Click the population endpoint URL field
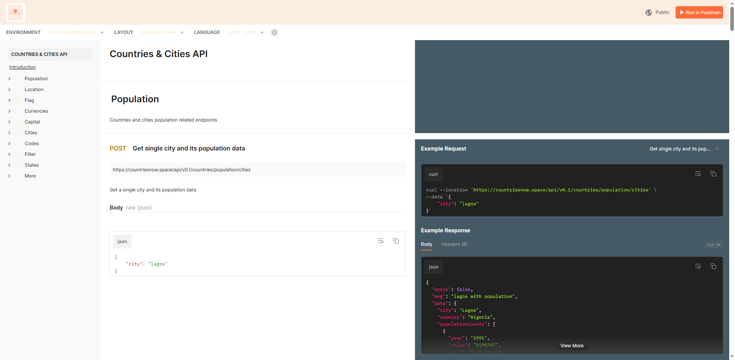The height and width of the screenshot is (360, 735). click(257, 170)
